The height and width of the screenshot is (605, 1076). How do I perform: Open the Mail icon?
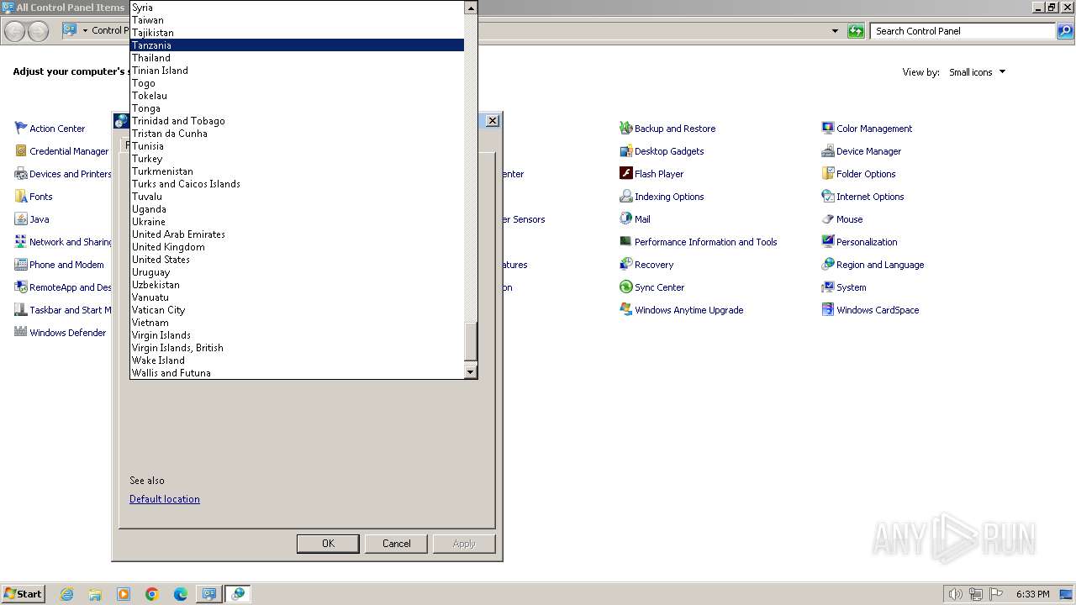point(625,219)
